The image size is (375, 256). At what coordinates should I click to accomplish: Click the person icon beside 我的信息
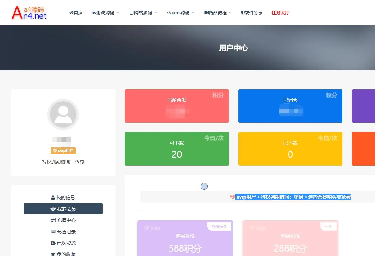click(53, 198)
